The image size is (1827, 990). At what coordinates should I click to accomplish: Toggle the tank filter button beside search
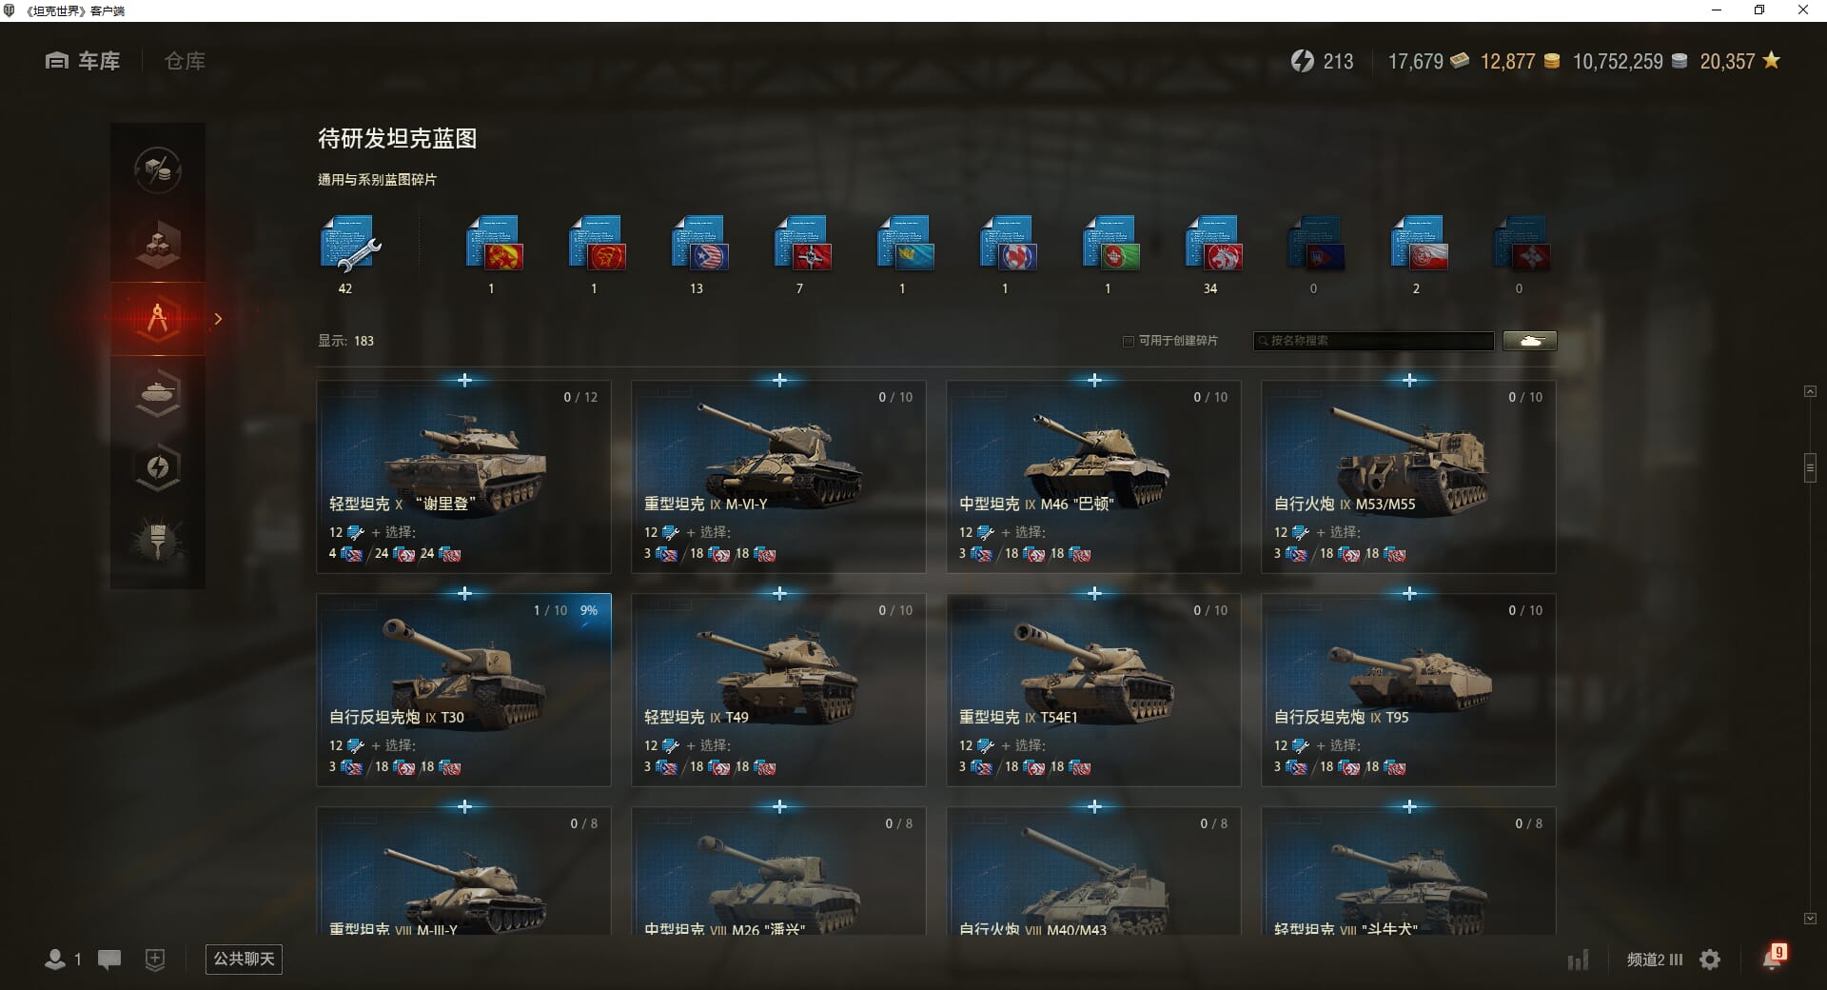(x=1530, y=341)
